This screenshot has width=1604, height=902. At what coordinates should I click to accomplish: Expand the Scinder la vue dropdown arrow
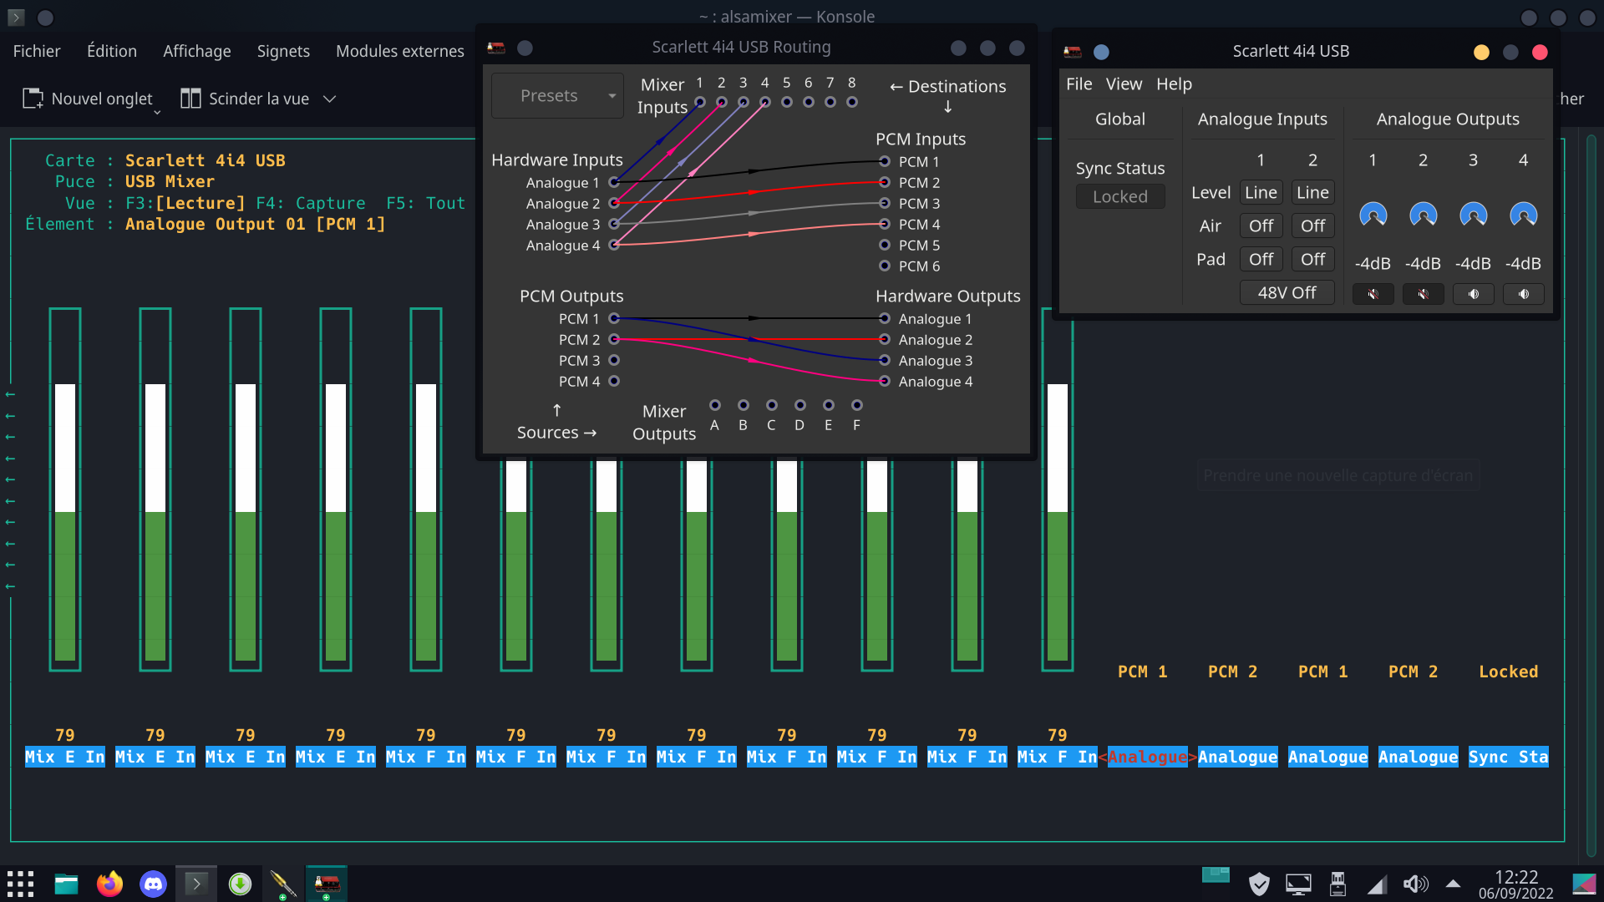(329, 99)
